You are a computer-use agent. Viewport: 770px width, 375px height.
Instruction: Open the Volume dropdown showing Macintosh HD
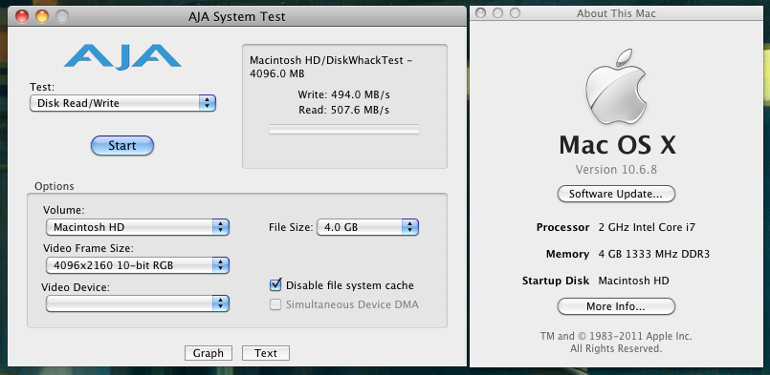(x=138, y=227)
